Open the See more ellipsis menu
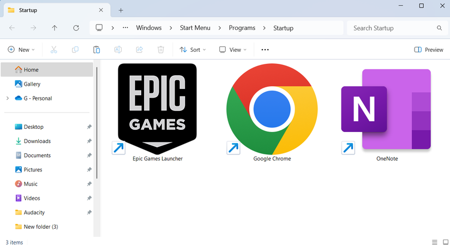This screenshot has height=245, width=450. 265,50
